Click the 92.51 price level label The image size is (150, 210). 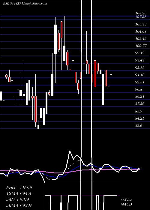point(140,82)
